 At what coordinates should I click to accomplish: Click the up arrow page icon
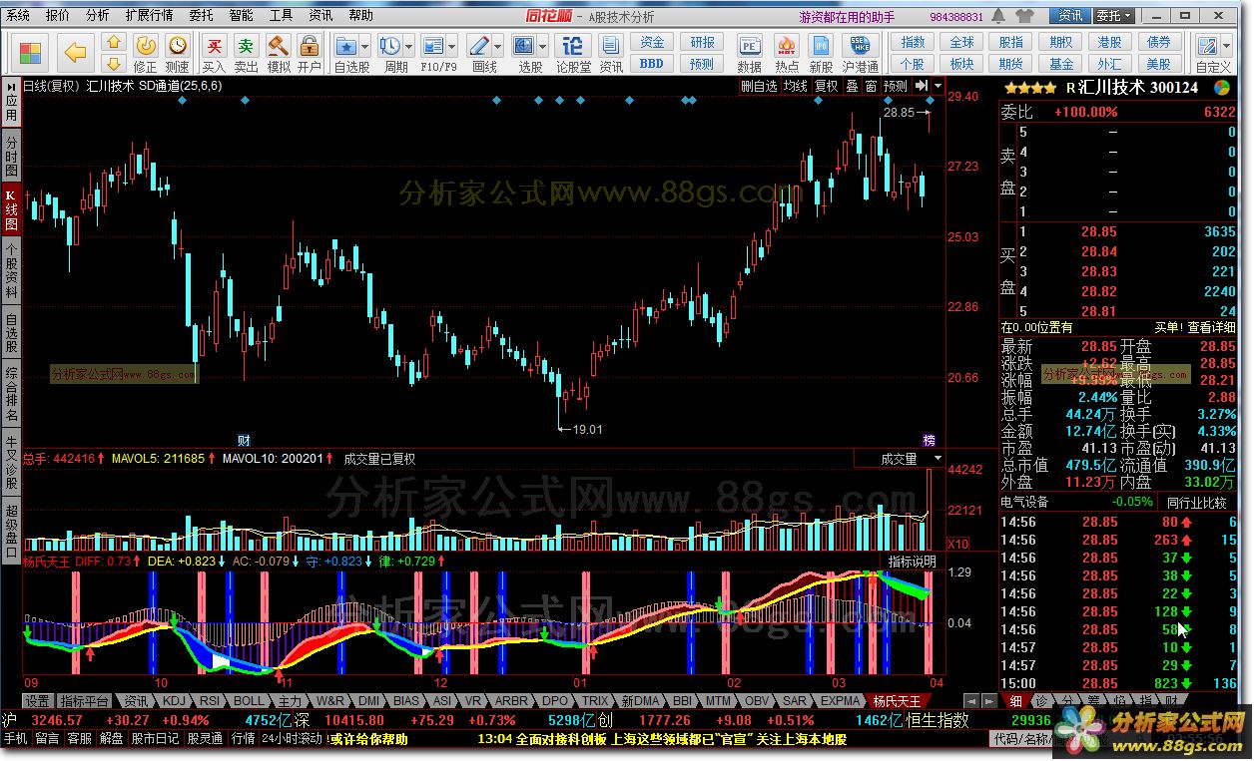114,42
